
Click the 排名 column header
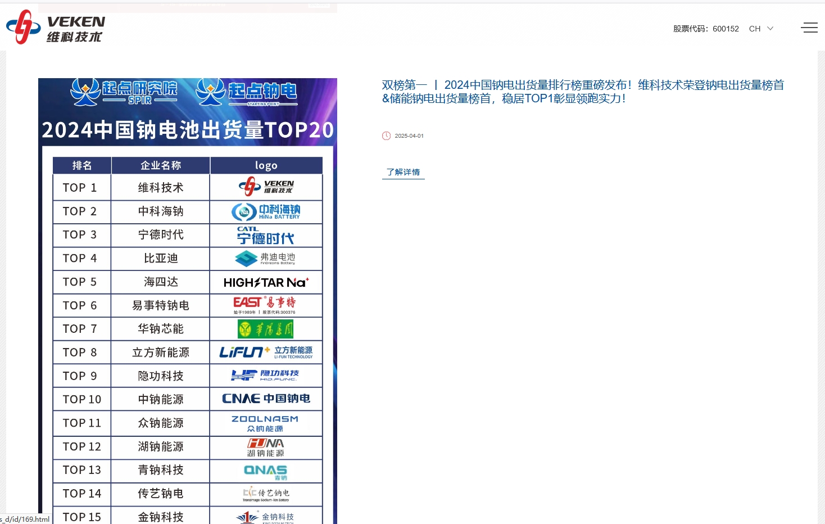(82, 165)
